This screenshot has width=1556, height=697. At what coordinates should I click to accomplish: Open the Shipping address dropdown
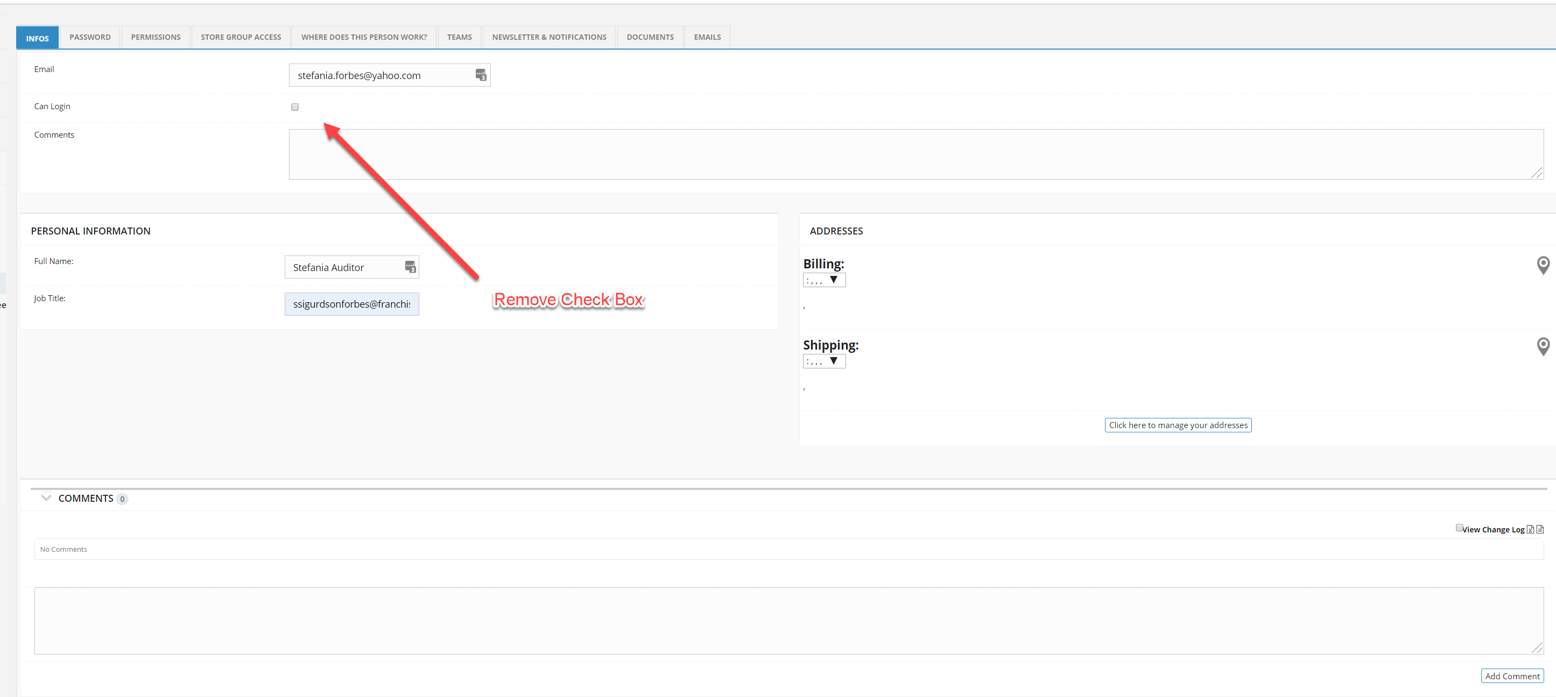pos(824,361)
